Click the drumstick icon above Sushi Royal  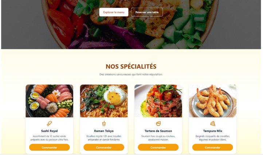tap(49, 123)
